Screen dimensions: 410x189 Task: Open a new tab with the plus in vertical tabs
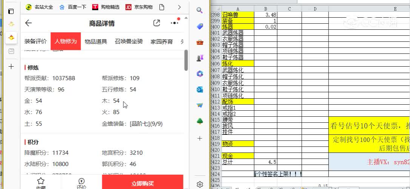[x=11, y=67]
